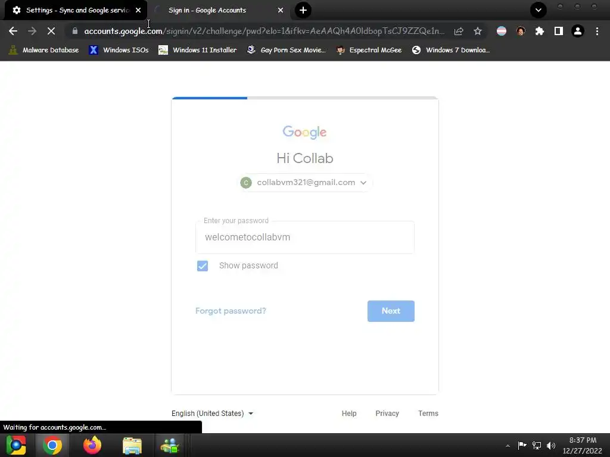610x457 pixels.
Task: Open a new tab
Action: [x=303, y=10]
